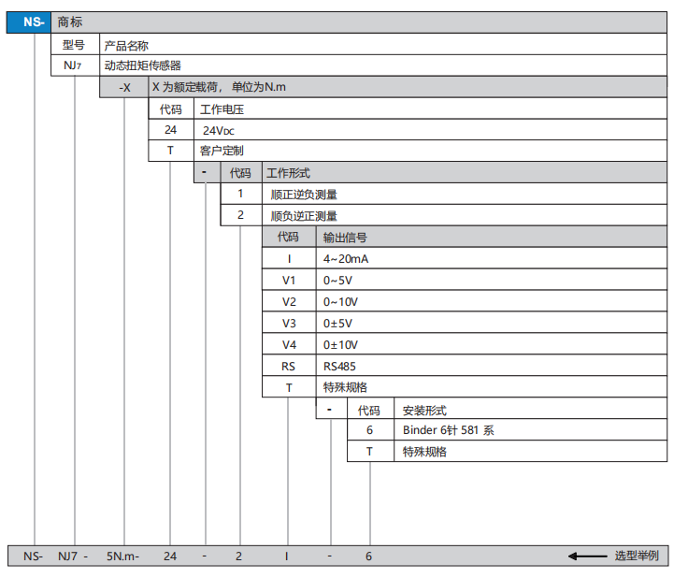Select output code V1
Viewport: 674px width, 578px height.
click(289, 281)
